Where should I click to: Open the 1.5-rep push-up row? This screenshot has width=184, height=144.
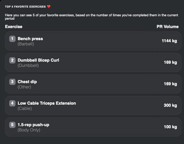(x=92, y=127)
